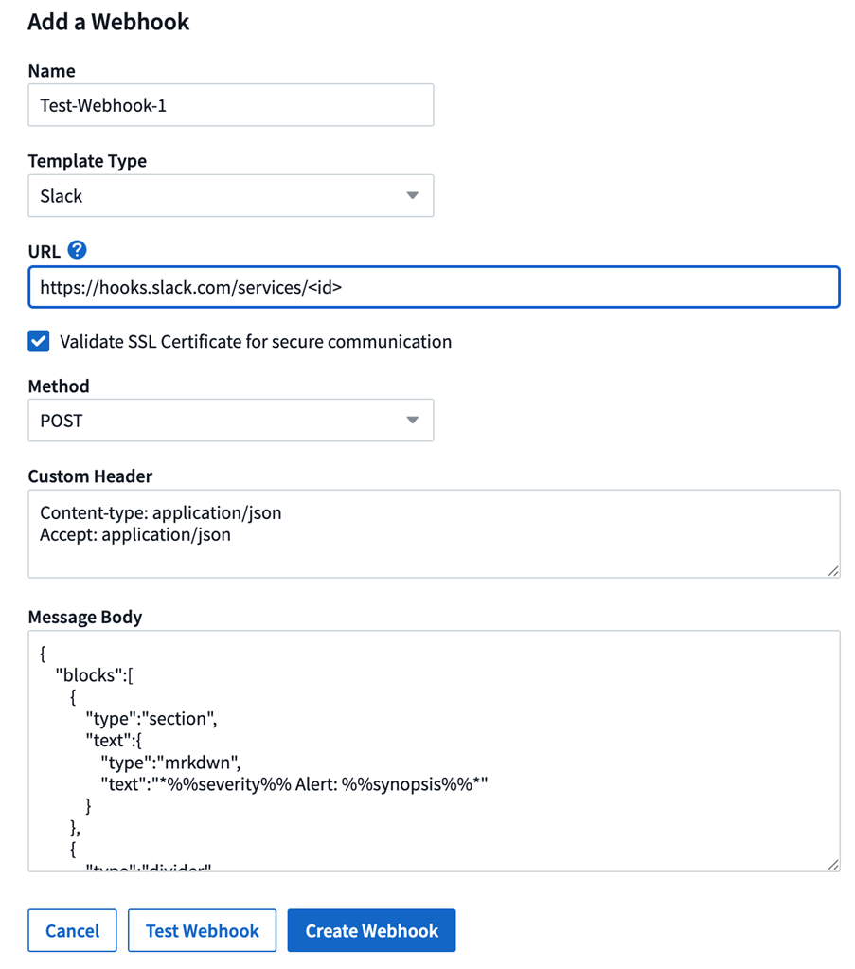The width and height of the screenshot is (855, 969).
Task: Open the Method dropdown showing POST
Action: [230, 420]
